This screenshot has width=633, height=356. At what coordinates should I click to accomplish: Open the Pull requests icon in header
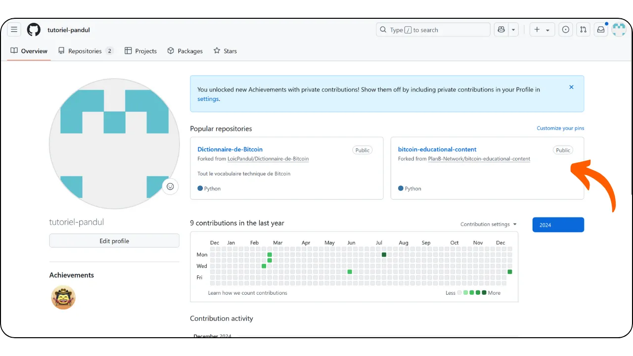[x=584, y=30]
